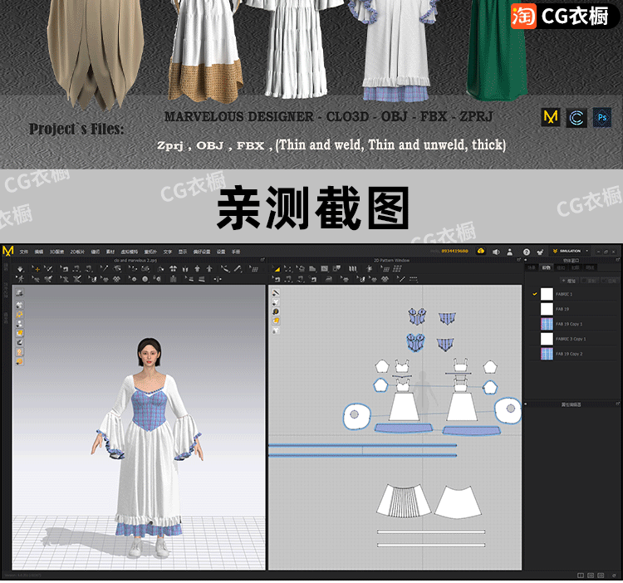This screenshot has width=623, height=583.
Task: Click the Photoshop Ps icon in banner
Action: pos(602,118)
